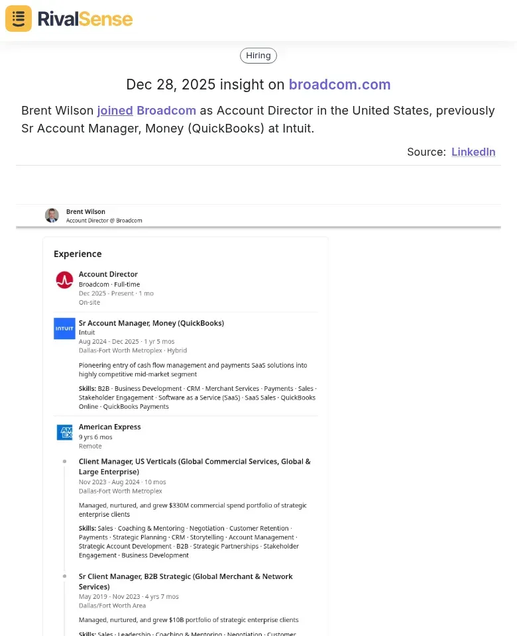Click the Sr Account Manager, Money (QuickBooks) title

click(x=151, y=323)
